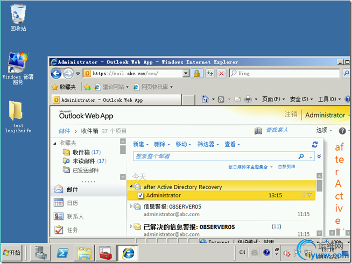Expand the 已解决的信息警报 conversation
Screen dimensions: 352x264
coord(131,226)
